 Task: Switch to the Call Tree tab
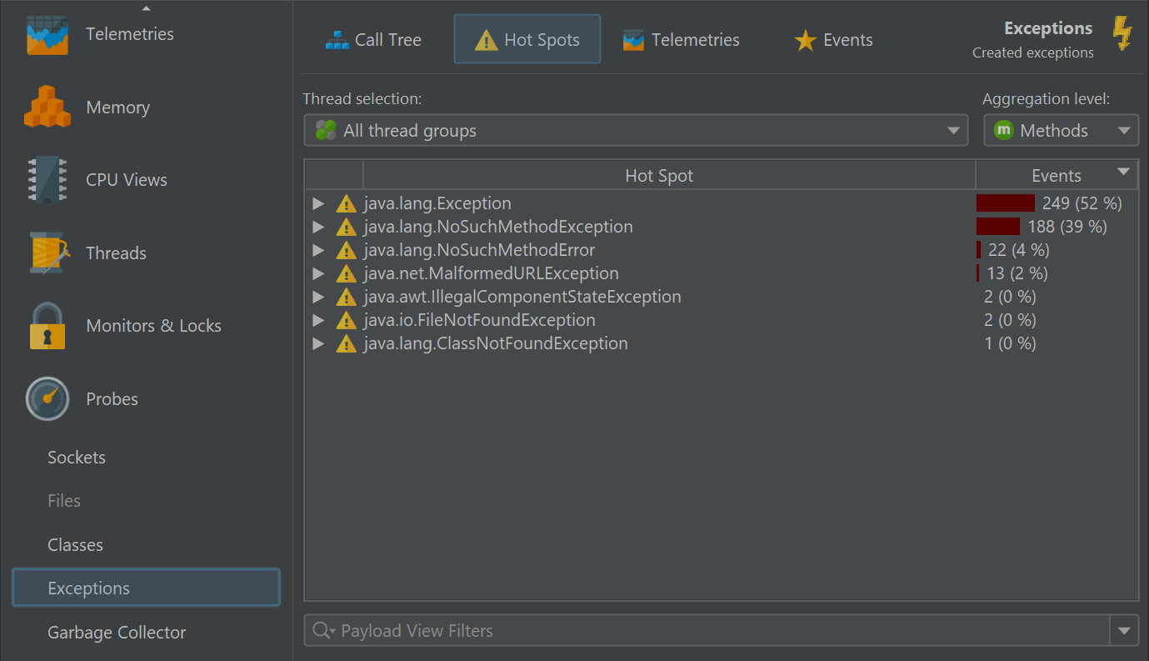373,40
